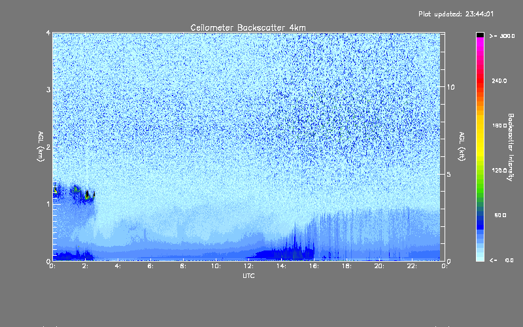
Task: Click the '10' tick on the kft axis
Action: pos(450,87)
